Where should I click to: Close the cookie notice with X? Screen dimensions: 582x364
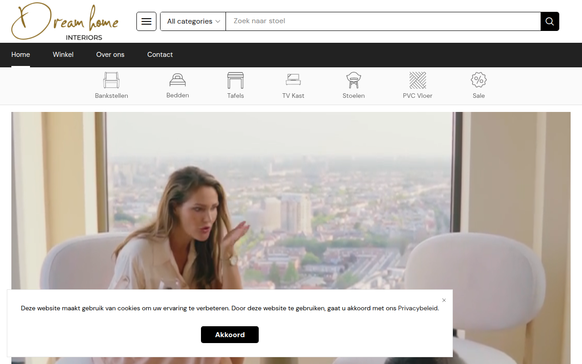pyautogui.click(x=444, y=300)
